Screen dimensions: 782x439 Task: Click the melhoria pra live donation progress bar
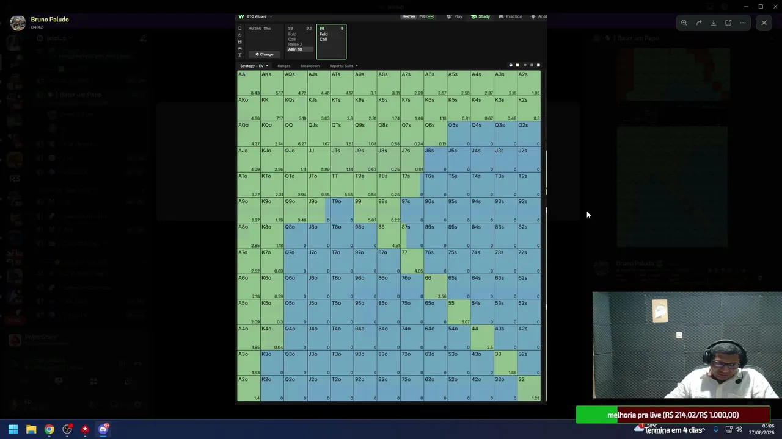point(673,415)
